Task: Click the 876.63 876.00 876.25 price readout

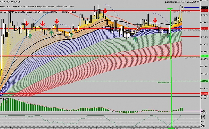Action: (x=10, y=2)
